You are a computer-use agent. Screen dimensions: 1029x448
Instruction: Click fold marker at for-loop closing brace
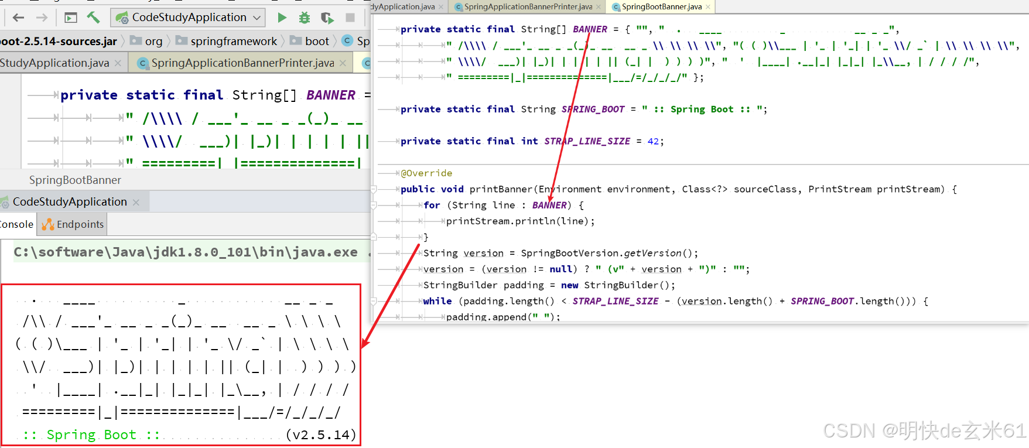pyautogui.click(x=374, y=237)
